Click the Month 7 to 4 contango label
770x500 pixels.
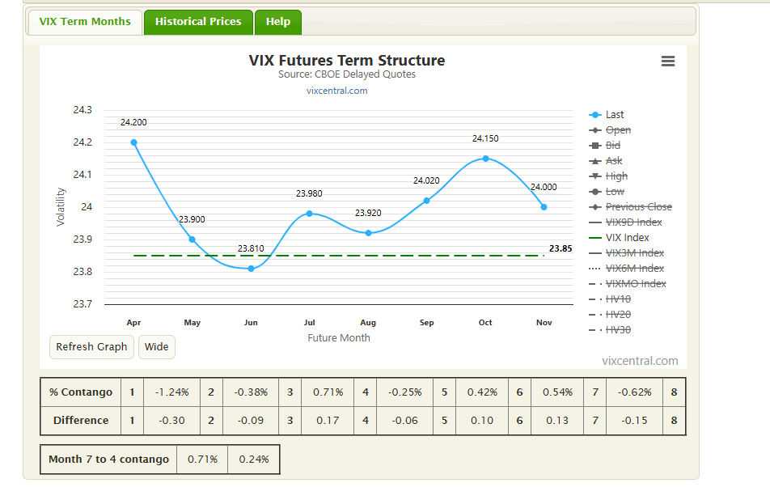pos(108,460)
